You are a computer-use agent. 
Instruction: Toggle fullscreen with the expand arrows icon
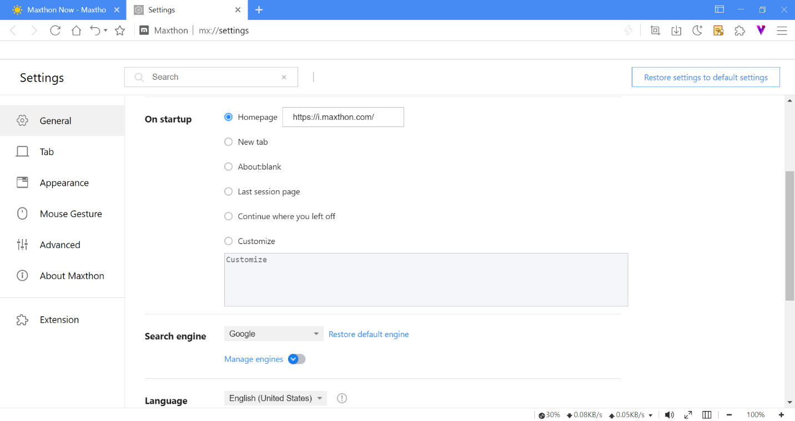pyautogui.click(x=688, y=415)
